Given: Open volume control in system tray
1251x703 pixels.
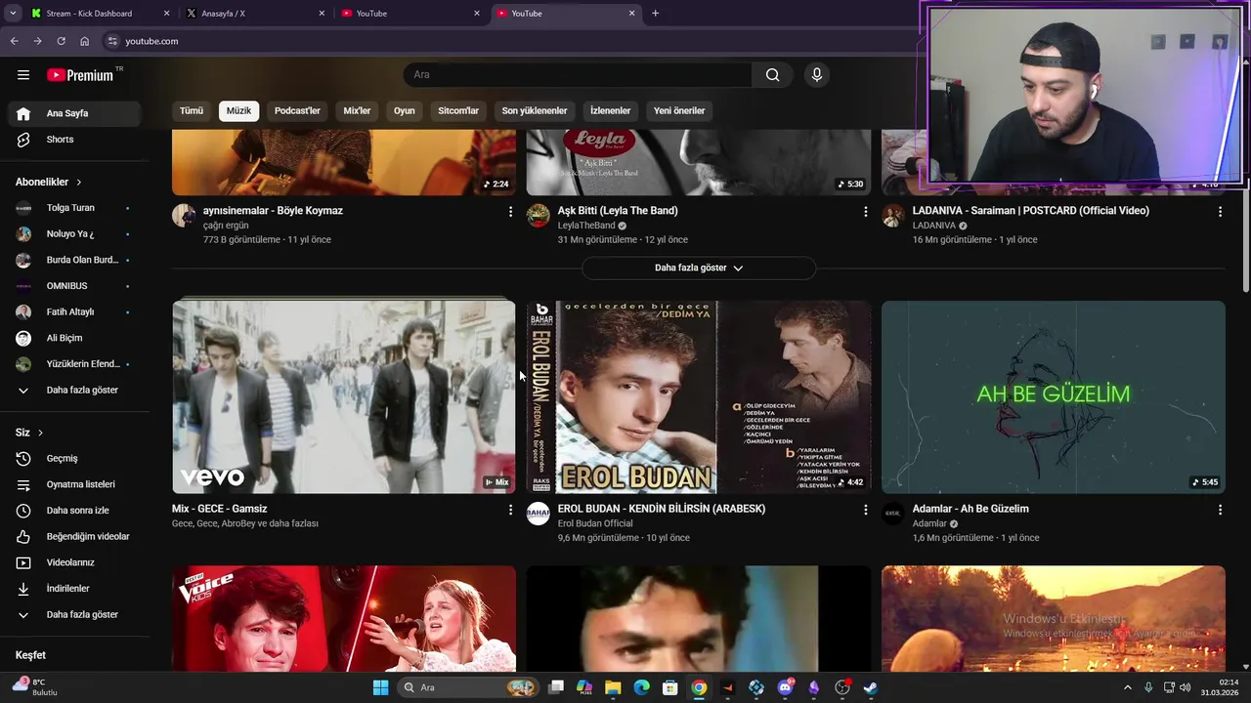Looking at the screenshot, I should (1184, 687).
